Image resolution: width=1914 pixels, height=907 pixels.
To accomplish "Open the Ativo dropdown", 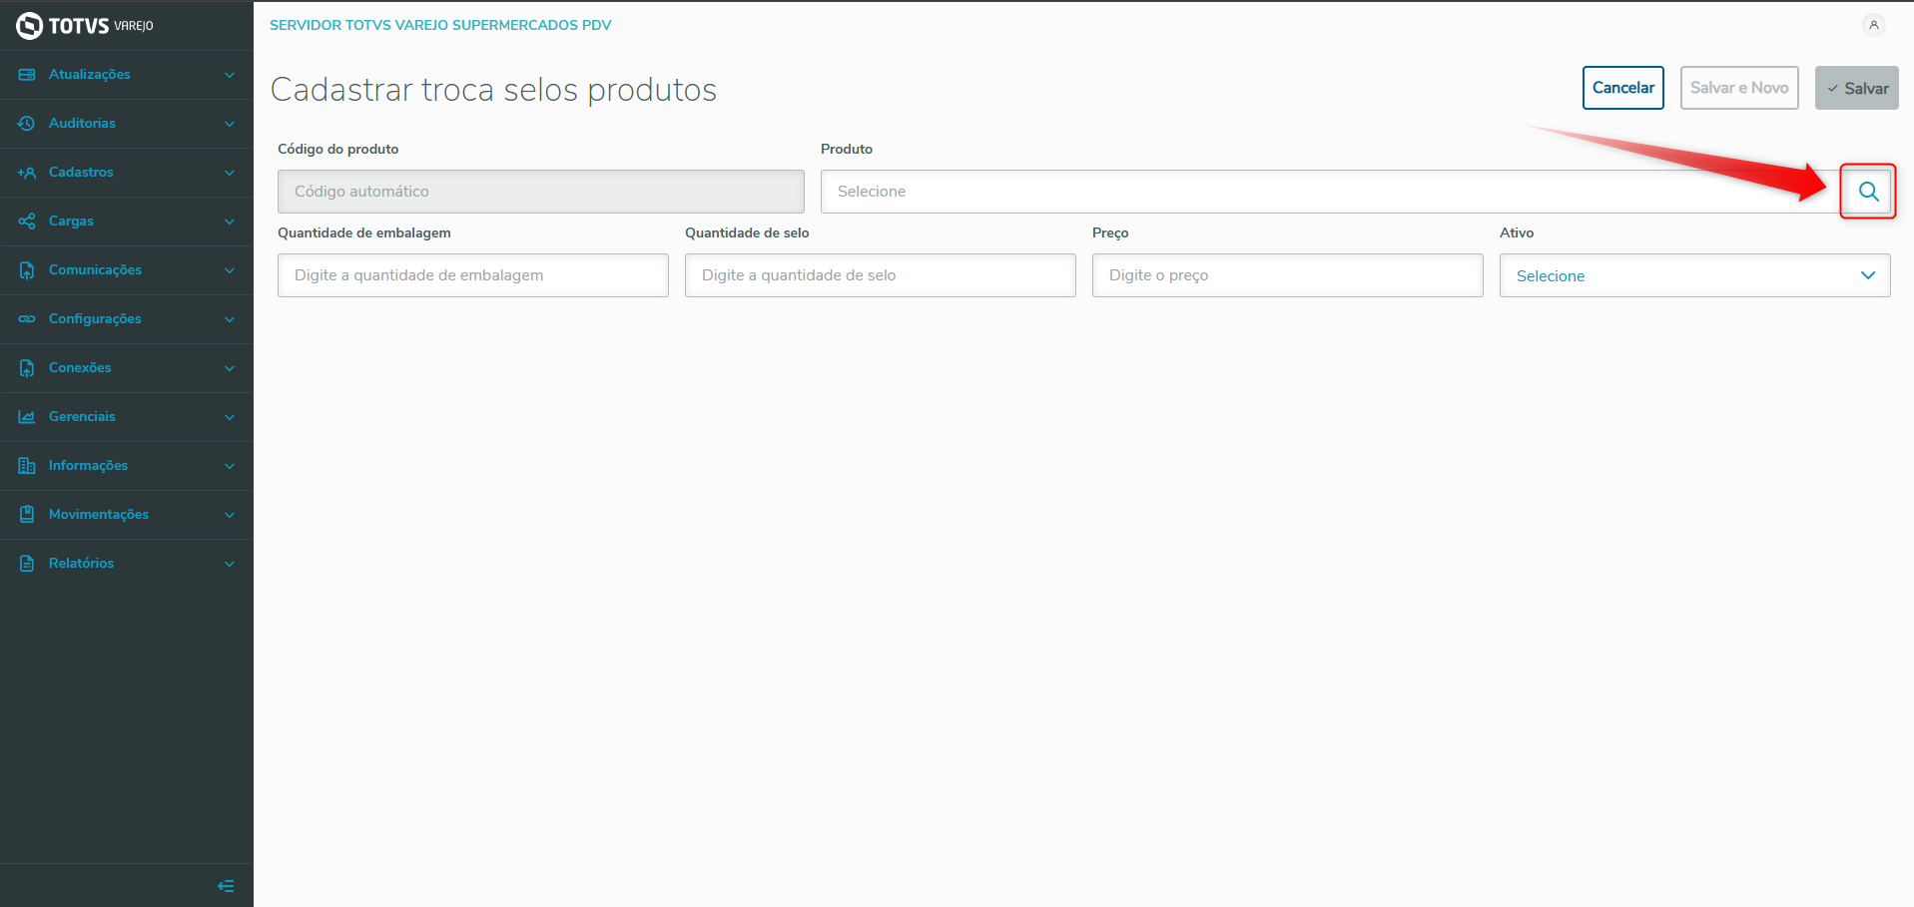I will pos(1694,275).
